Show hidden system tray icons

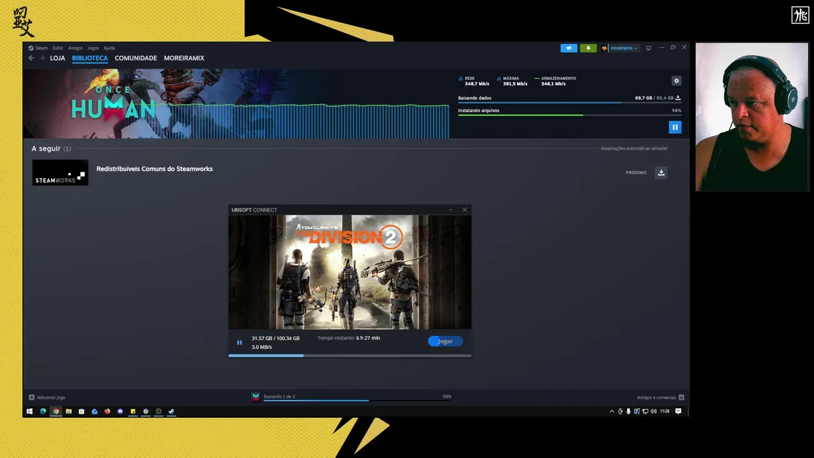click(612, 412)
